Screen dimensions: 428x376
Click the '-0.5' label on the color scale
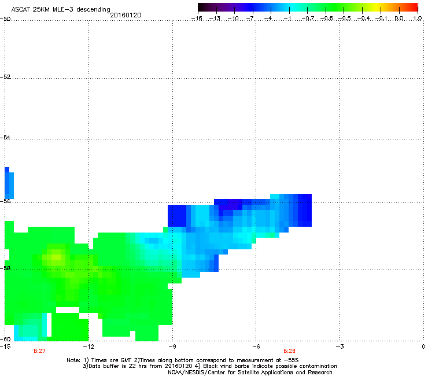(x=345, y=19)
